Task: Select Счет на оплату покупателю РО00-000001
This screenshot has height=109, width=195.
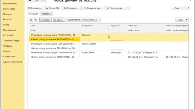Action: (x=54, y=39)
